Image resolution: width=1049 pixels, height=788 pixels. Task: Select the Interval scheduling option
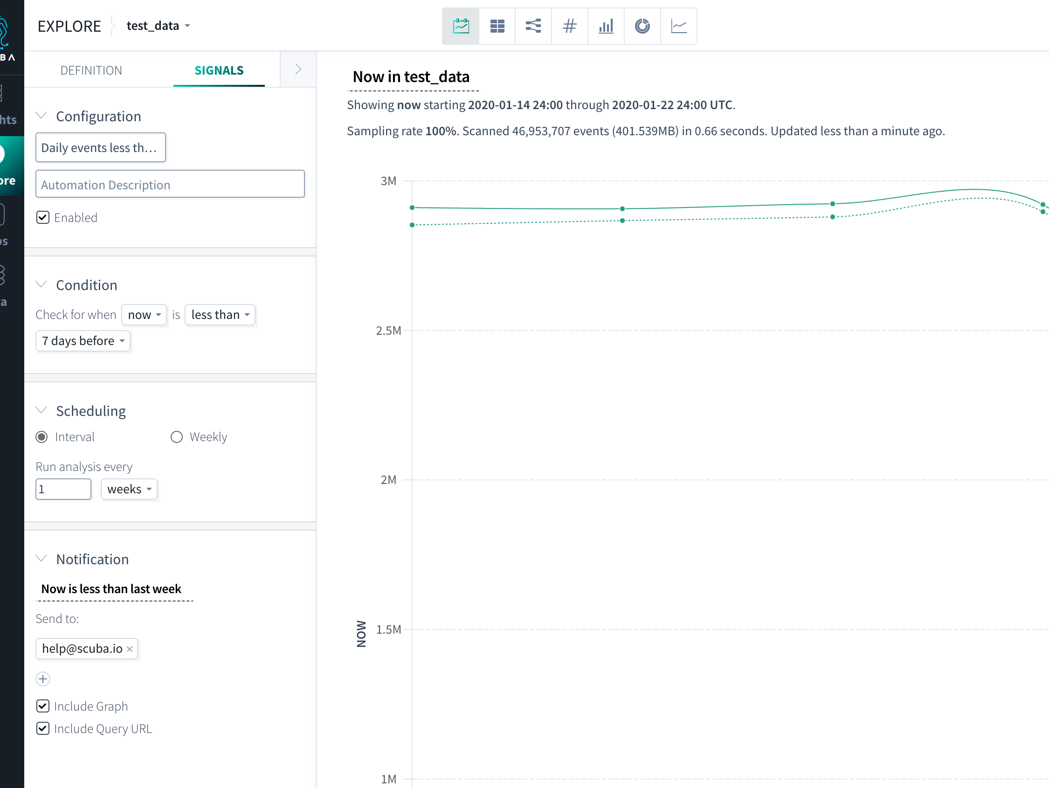point(42,437)
